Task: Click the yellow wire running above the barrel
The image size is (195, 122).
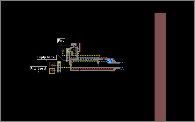Action: coord(89,55)
